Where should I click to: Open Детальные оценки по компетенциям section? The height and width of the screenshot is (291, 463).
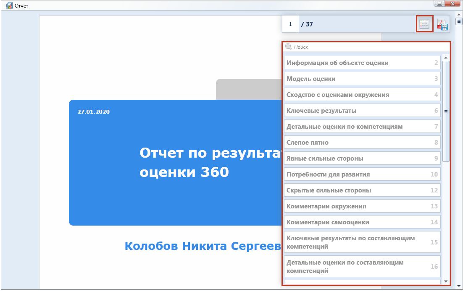(362, 127)
